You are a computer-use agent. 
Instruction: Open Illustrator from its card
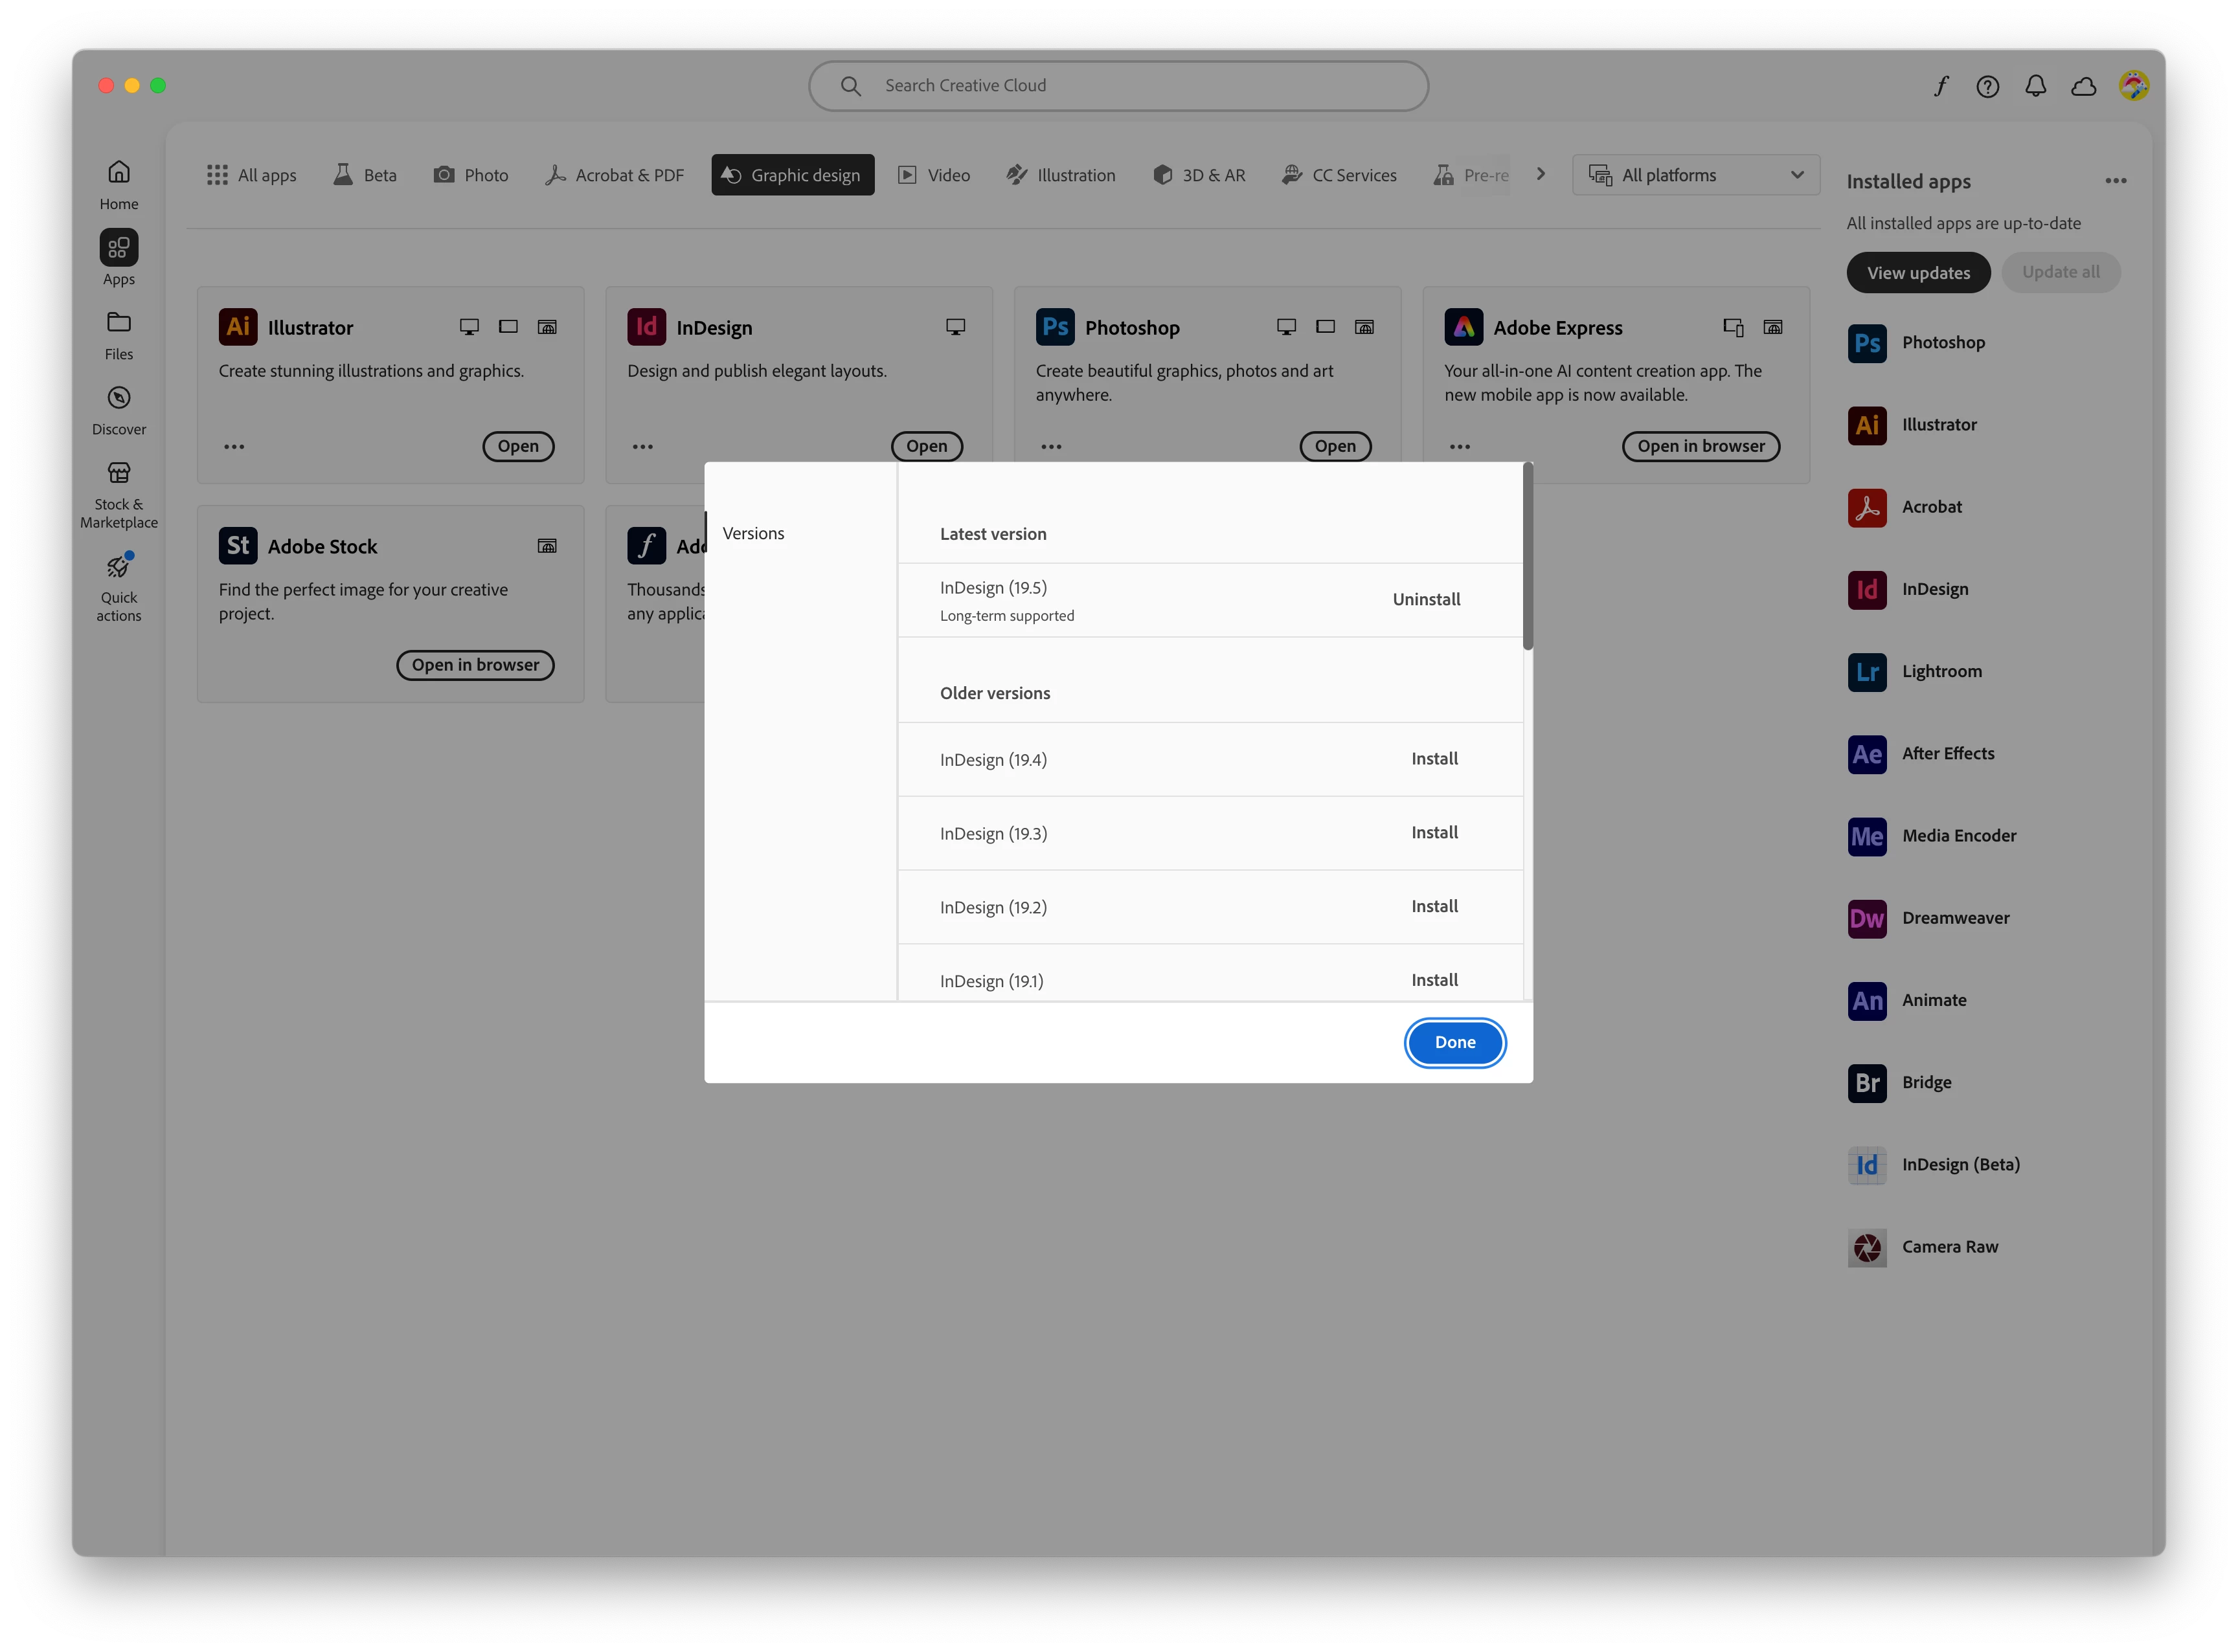[518, 446]
